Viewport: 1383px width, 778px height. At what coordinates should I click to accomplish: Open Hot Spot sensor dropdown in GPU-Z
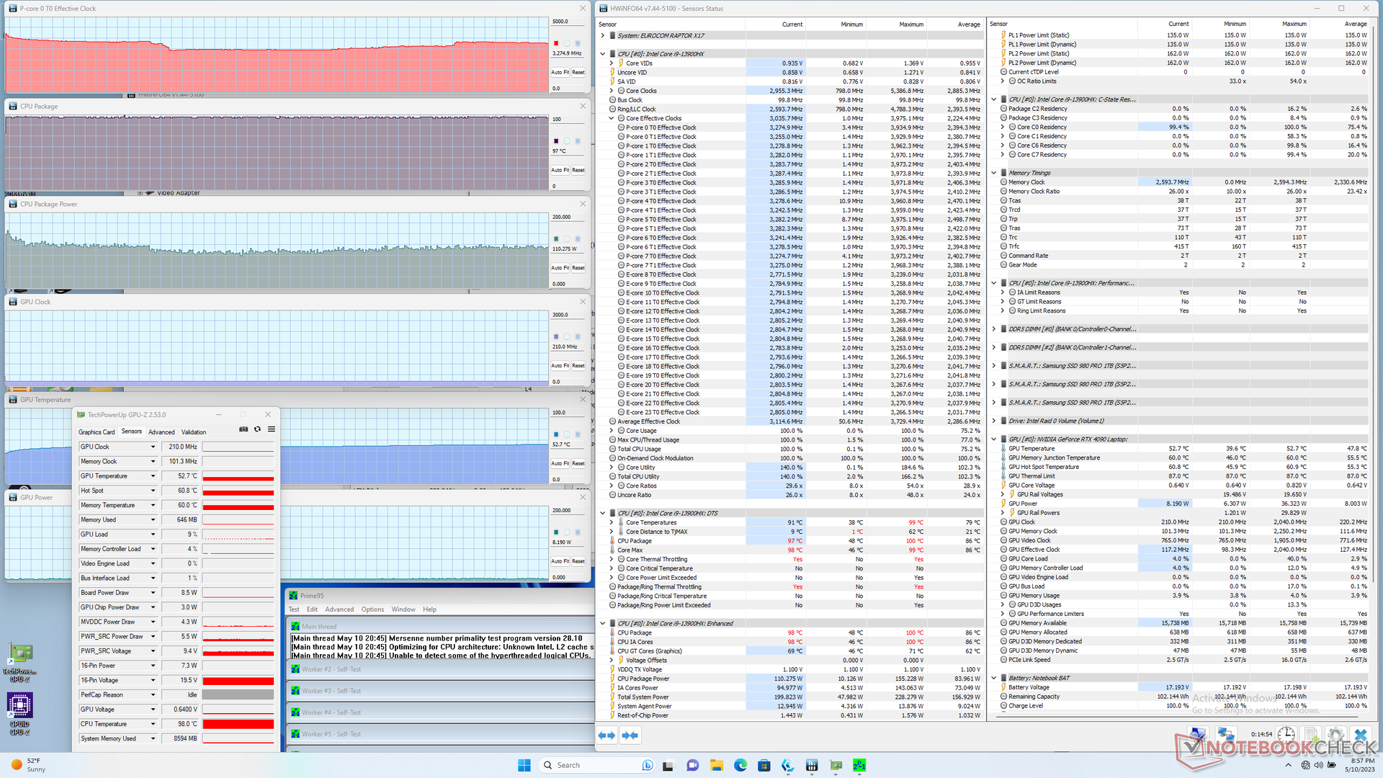click(x=153, y=491)
